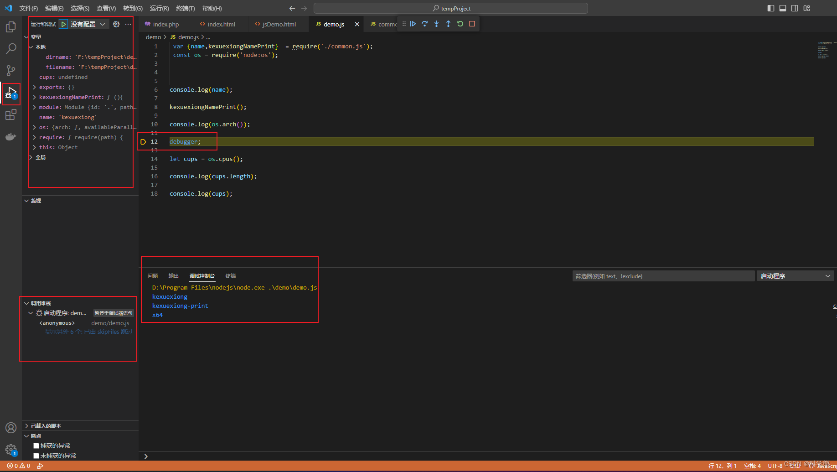The width and height of the screenshot is (837, 472).
Task: Go forward with the navigation arrow
Action: [x=304, y=8]
